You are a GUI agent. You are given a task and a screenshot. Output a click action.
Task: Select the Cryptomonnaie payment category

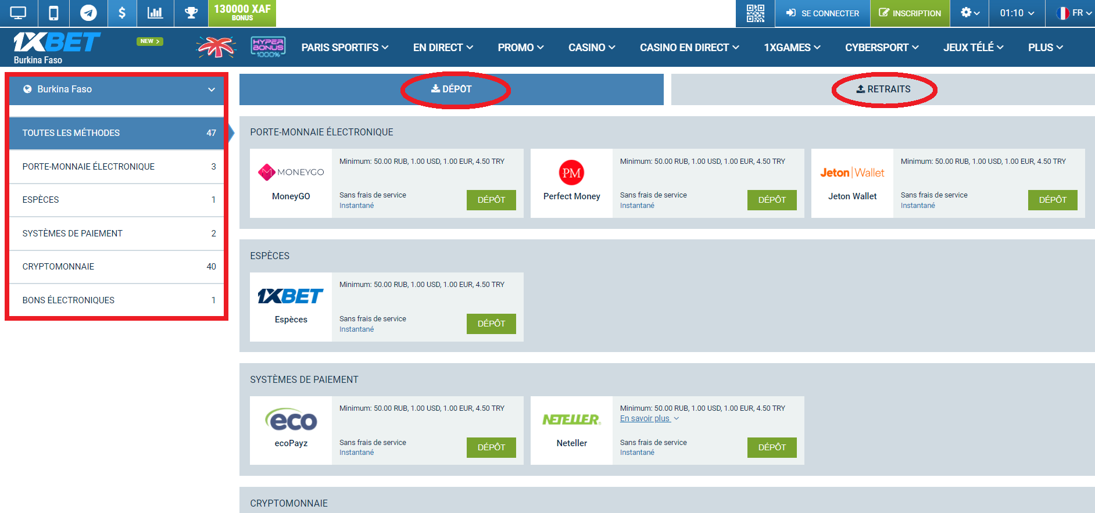pyautogui.click(x=116, y=267)
